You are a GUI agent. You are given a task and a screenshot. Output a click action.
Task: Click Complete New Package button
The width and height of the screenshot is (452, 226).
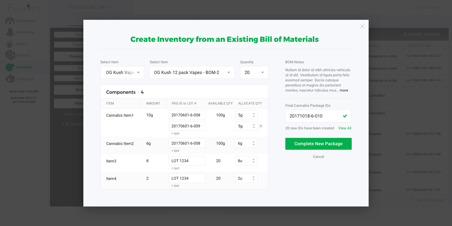[318, 144]
